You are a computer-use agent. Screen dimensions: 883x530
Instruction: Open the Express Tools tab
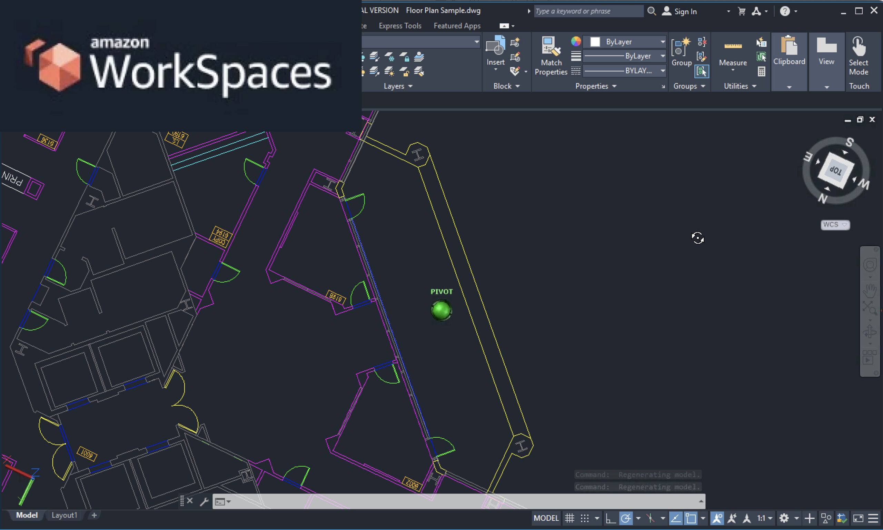tap(400, 26)
